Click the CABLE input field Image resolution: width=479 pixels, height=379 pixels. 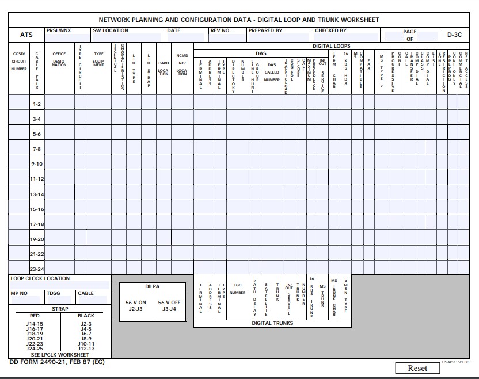pos(93,300)
